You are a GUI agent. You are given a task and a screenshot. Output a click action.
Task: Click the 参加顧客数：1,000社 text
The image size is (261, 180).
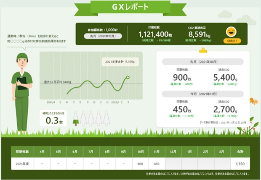click(103, 30)
